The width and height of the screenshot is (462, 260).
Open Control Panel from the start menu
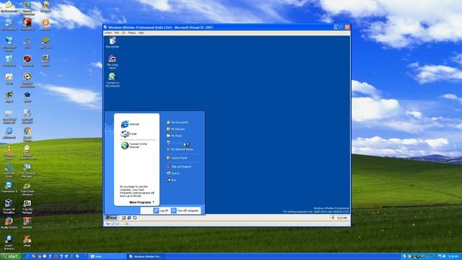pos(177,158)
